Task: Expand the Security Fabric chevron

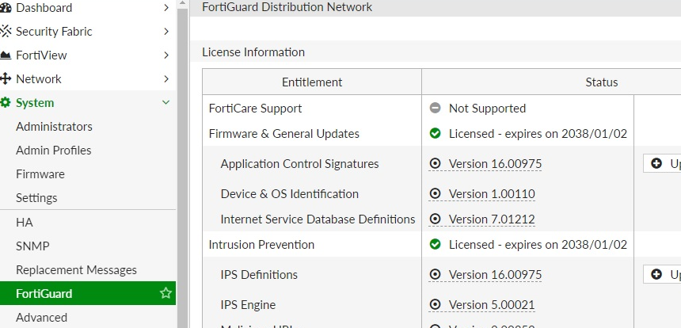Action: 165,32
